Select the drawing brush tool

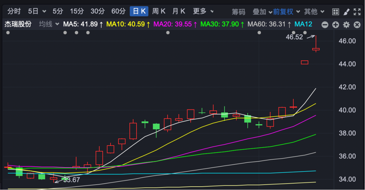click(346, 12)
